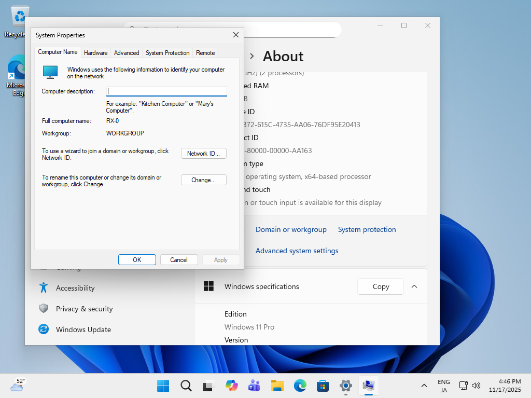Click the Network ID... button

click(204, 154)
